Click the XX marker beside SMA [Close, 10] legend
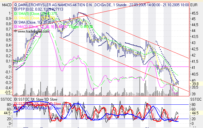This screenshot has height=128, width=203. coord(16,22)
